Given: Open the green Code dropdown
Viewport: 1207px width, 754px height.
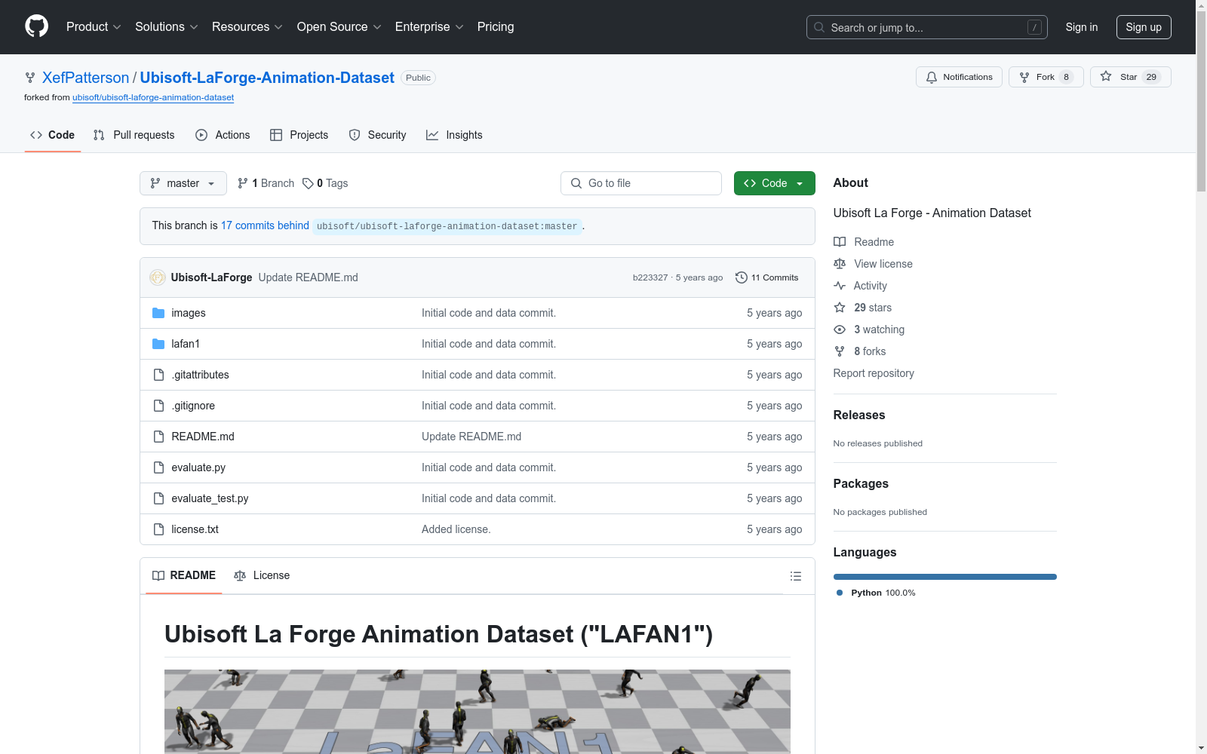Looking at the screenshot, I should pyautogui.click(x=774, y=183).
